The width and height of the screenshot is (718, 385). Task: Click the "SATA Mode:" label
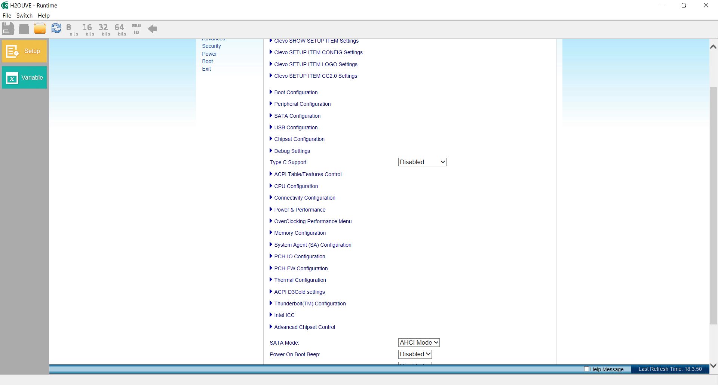pyautogui.click(x=285, y=343)
